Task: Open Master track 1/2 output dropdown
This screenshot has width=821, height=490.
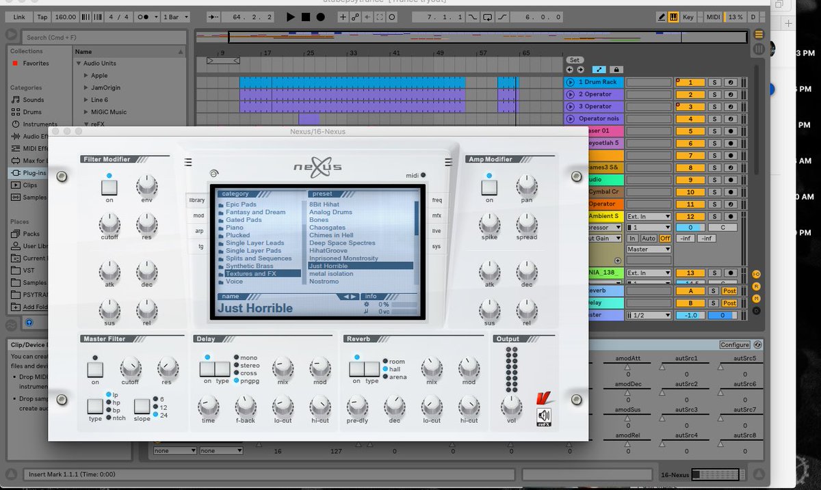Action: tap(649, 315)
